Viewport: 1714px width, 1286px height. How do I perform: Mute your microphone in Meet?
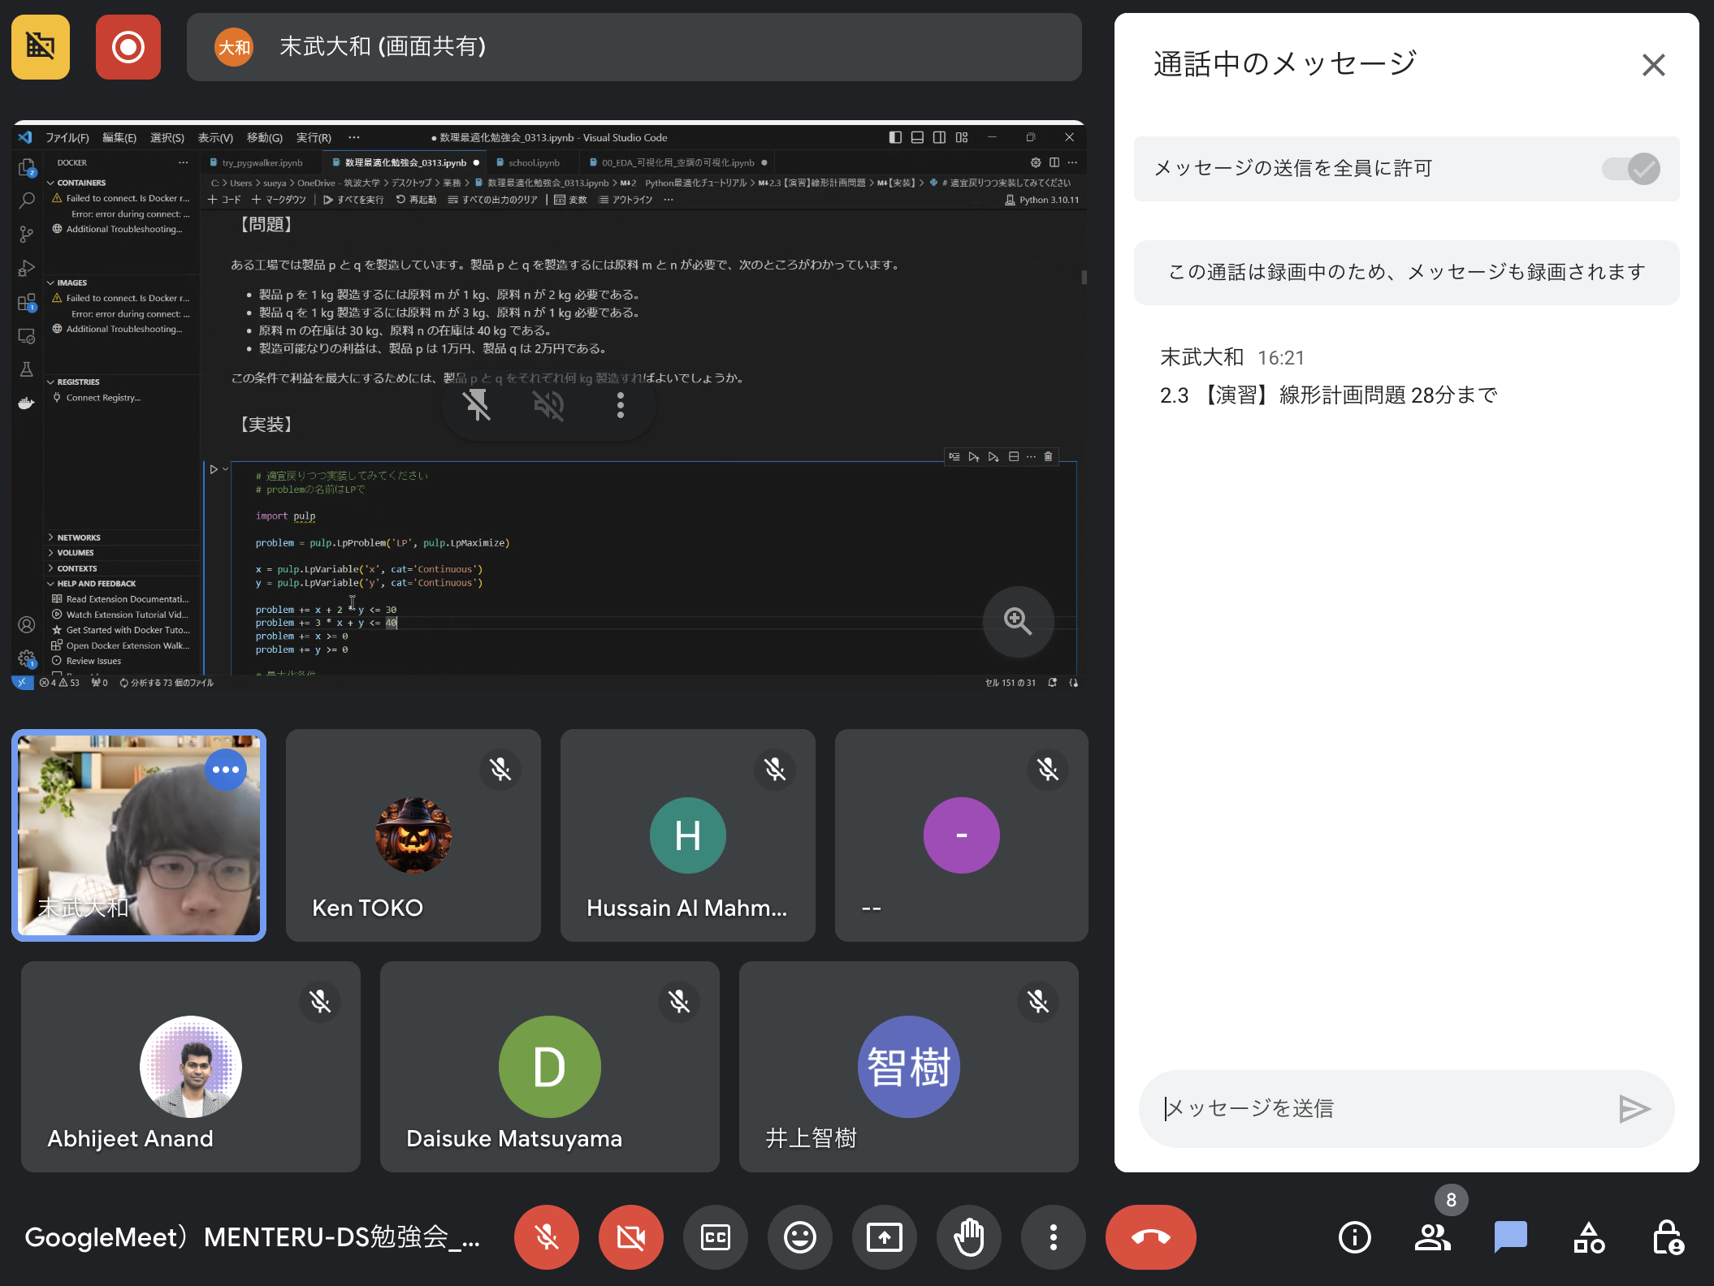547,1237
